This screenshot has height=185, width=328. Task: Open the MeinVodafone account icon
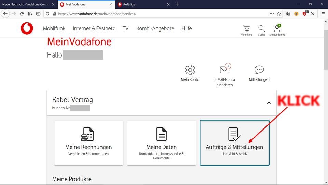(x=277, y=30)
